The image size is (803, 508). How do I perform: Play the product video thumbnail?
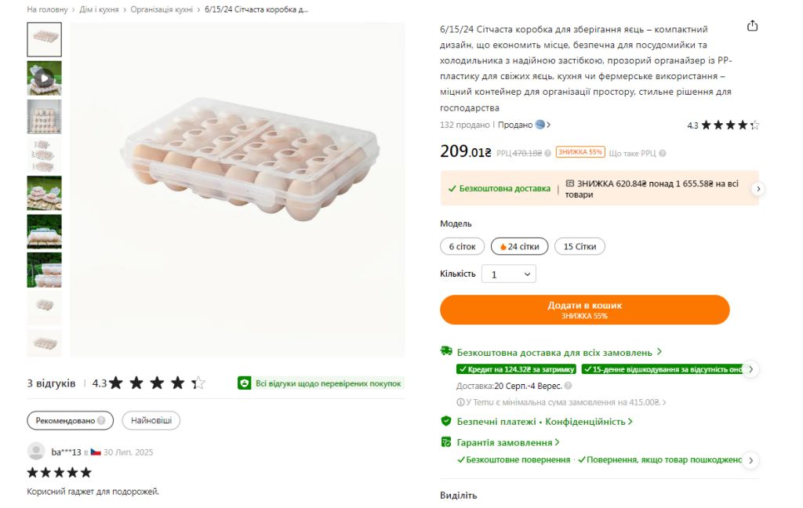click(x=44, y=78)
